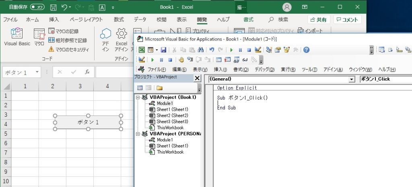Open Project Explorer from the VBA toolbar icon
The width and height of the screenshot is (412, 187).
[x=269, y=50]
